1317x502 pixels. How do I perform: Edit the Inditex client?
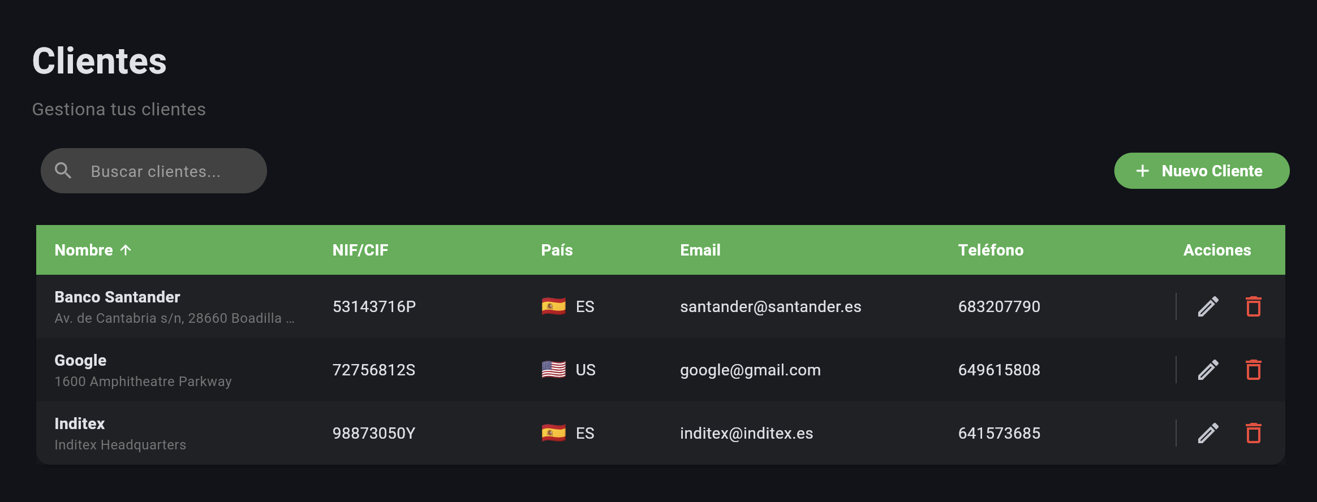pyautogui.click(x=1208, y=433)
